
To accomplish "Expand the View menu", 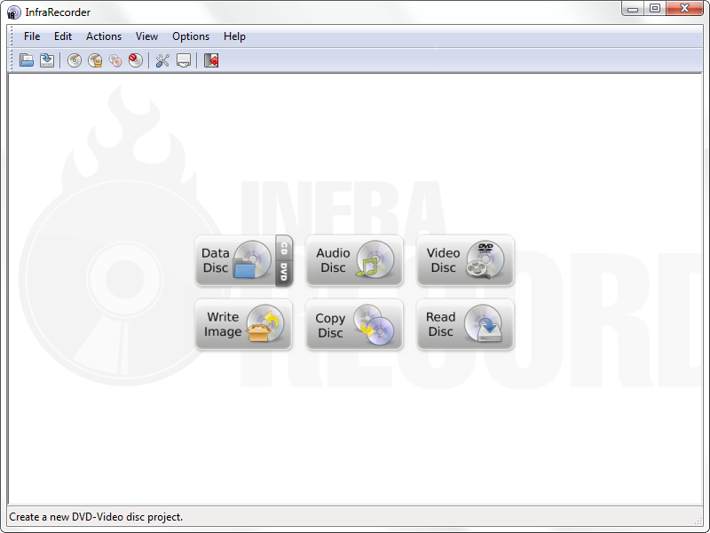I will 146,36.
